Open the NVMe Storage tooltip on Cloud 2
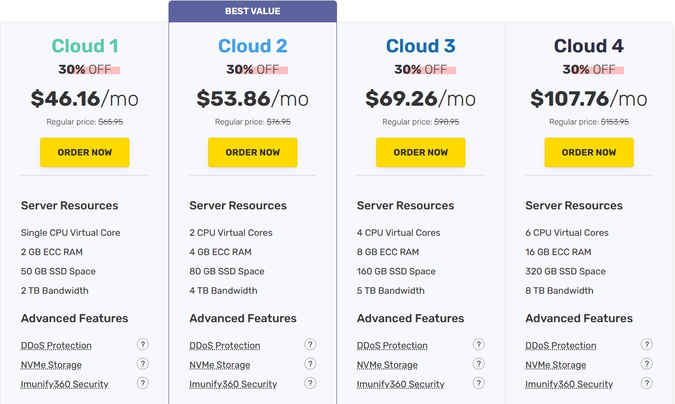 [311, 364]
